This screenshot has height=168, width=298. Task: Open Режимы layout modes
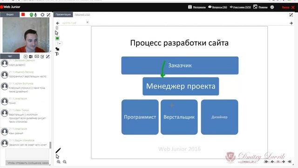click(x=263, y=7)
